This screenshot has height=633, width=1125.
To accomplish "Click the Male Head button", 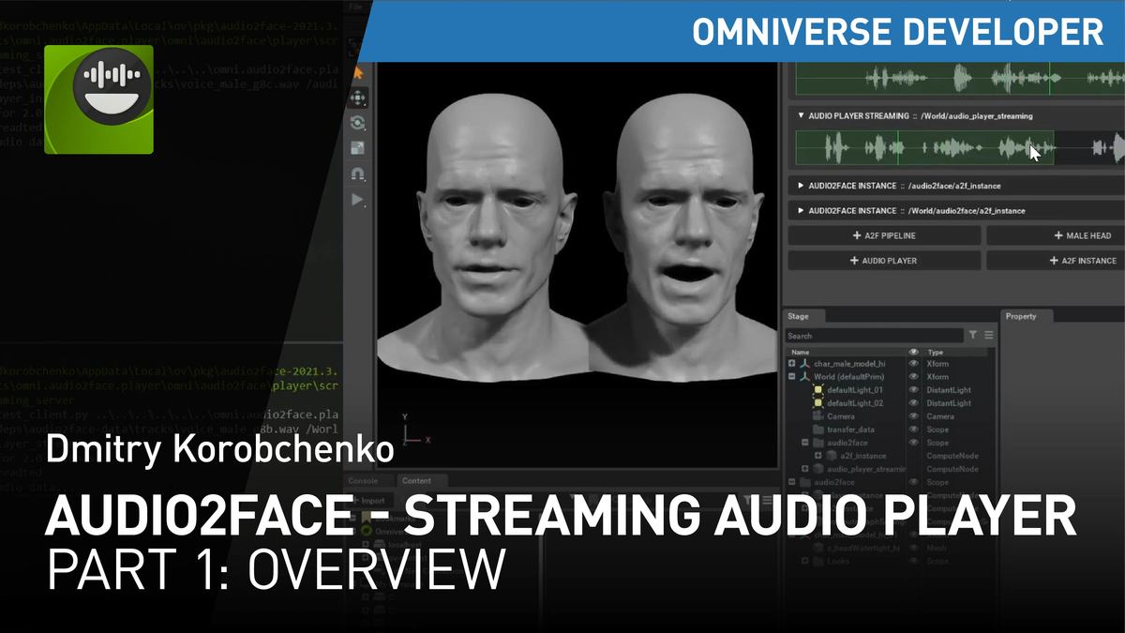I will (x=1056, y=236).
